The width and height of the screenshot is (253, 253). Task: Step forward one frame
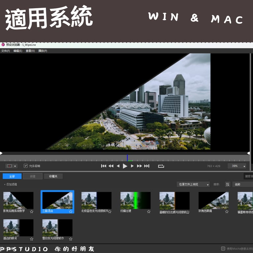tap(132, 166)
